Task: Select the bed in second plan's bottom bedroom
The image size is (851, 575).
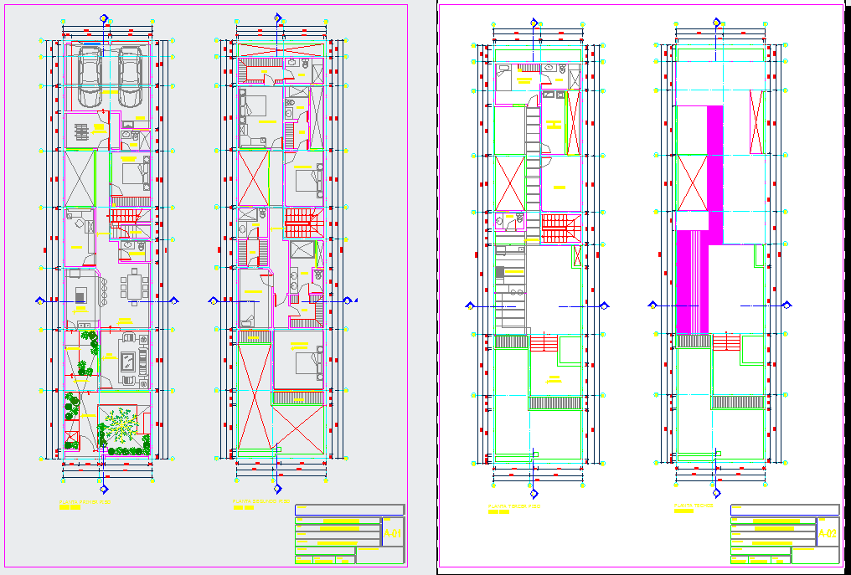Action: click(x=307, y=362)
